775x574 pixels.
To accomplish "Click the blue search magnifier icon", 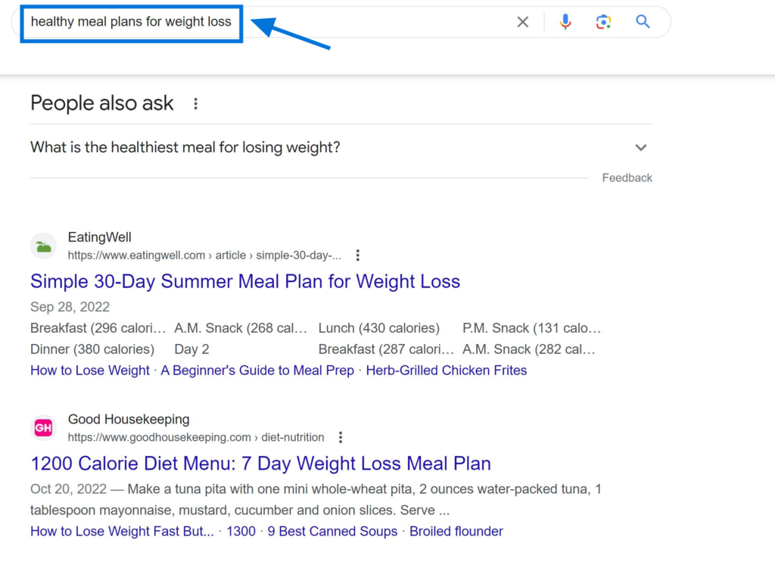I will click(643, 22).
